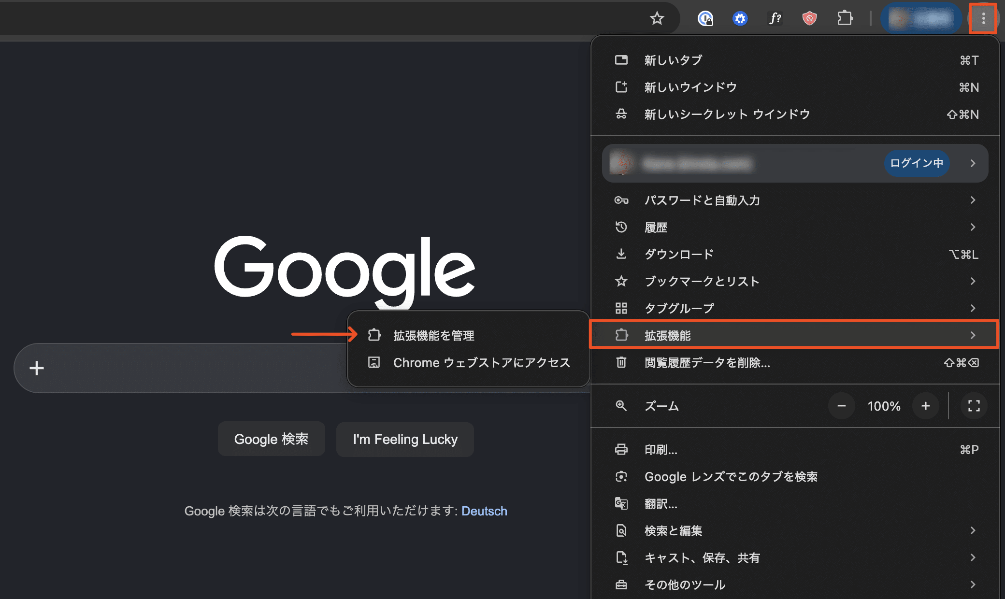Open the Chrome three-dot menu button
Viewport: 1005px width, 599px height.
pos(983,19)
